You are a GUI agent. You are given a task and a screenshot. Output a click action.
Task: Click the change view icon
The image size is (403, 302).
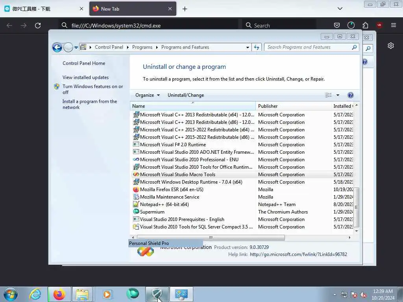tap(329, 95)
